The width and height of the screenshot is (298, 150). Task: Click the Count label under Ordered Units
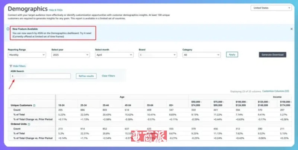[17, 129]
